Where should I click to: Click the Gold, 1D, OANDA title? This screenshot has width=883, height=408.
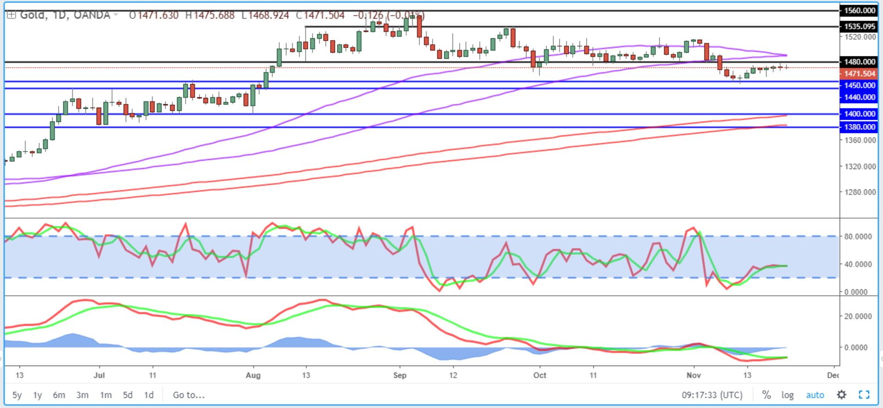click(65, 15)
